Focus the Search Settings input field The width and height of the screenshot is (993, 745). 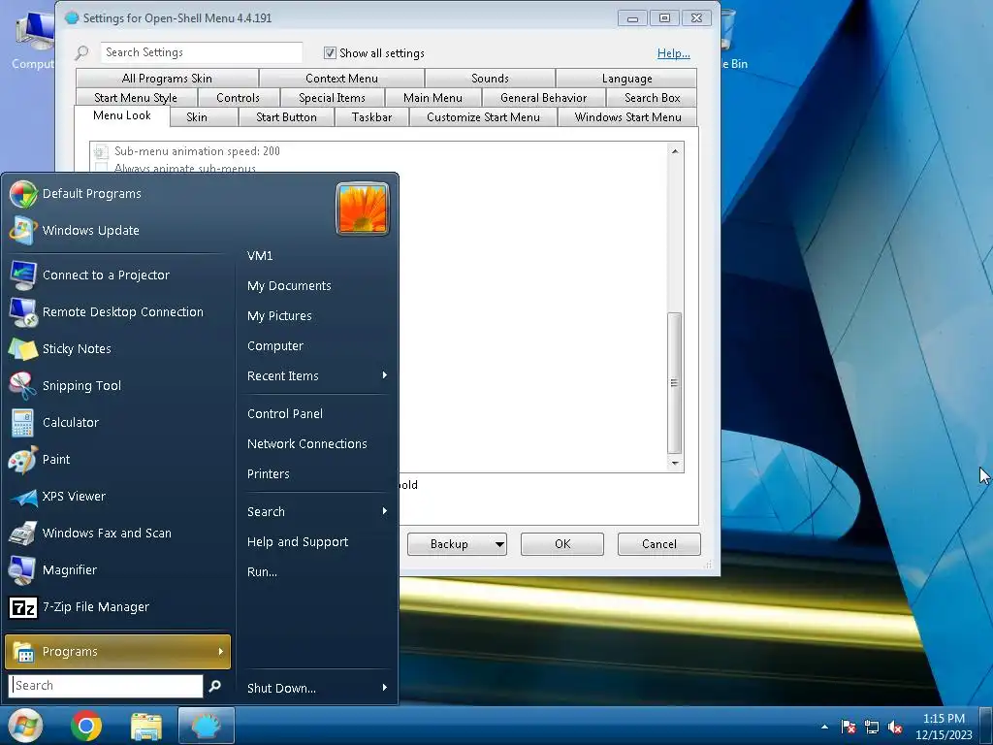[202, 52]
